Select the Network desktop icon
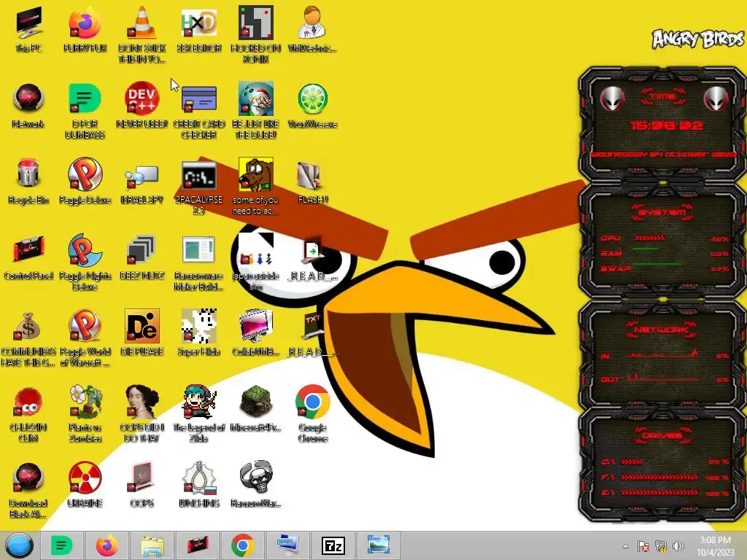Image resolution: width=747 pixels, height=560 pixels. (28, 106)
